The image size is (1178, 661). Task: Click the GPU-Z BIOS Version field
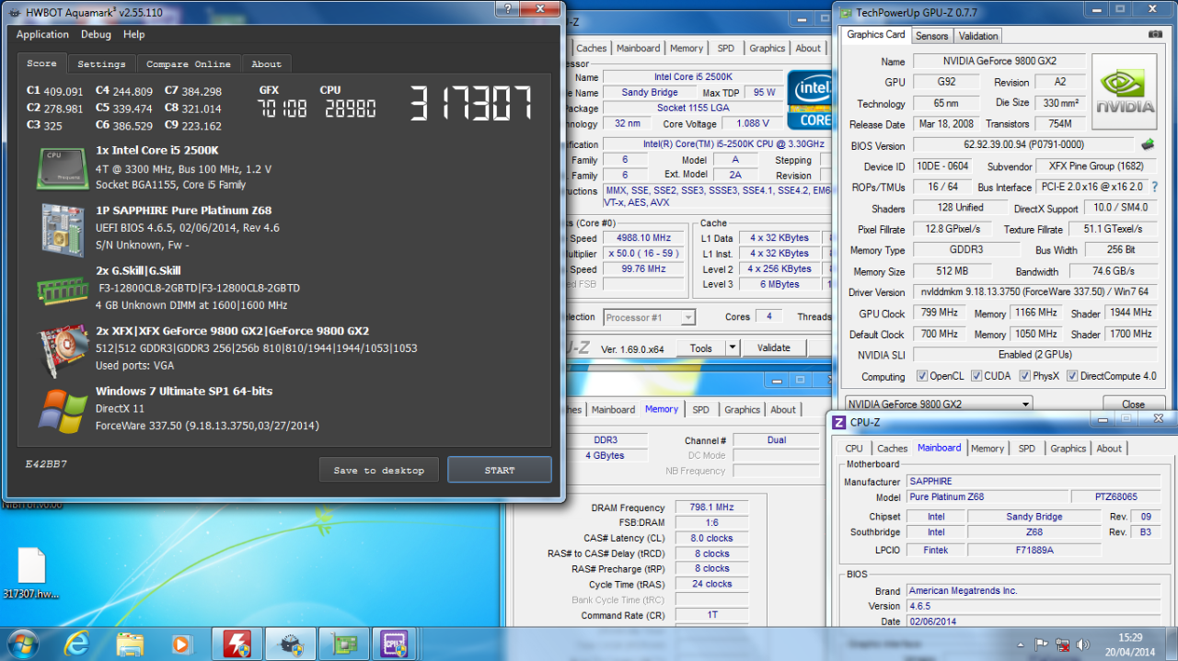tap(1023, 145)
